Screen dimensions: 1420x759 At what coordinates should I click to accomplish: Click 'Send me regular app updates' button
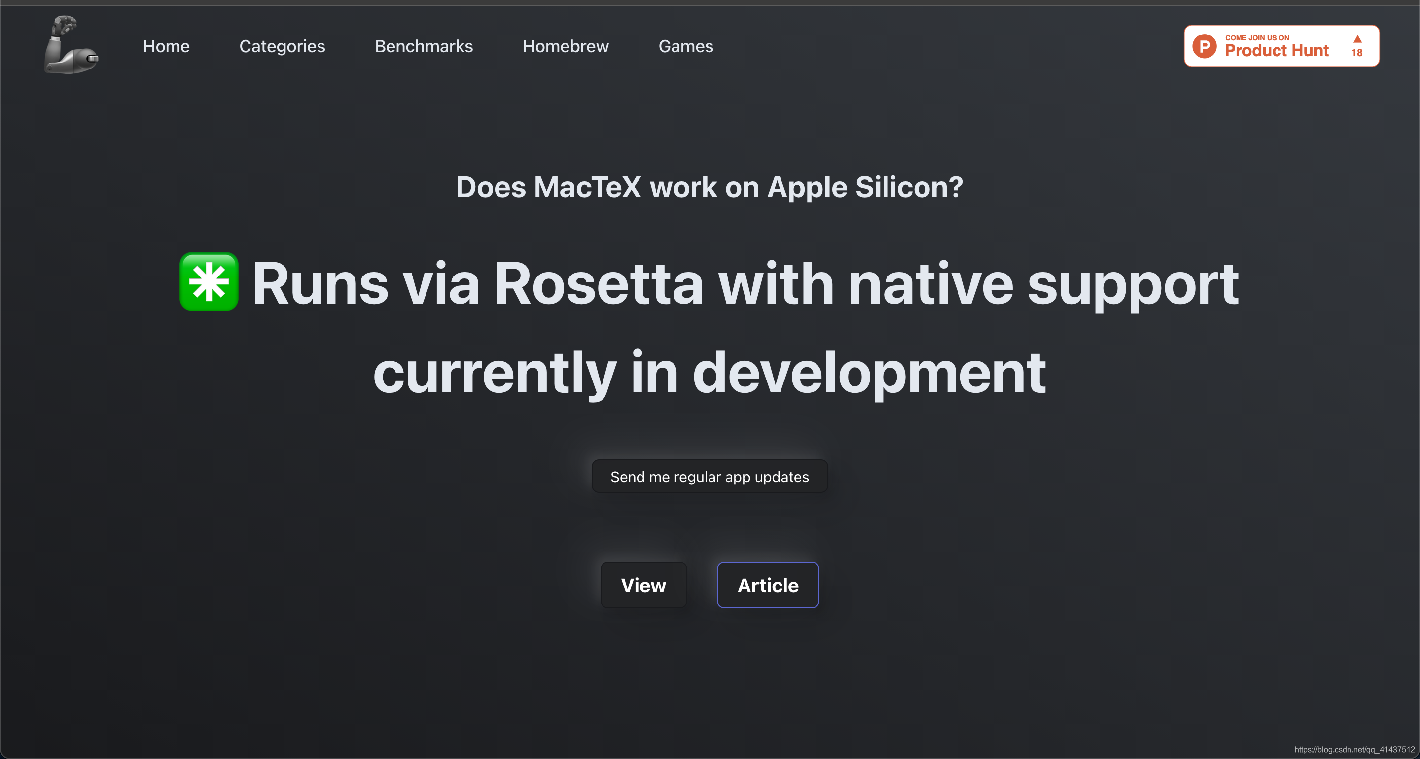coord(710,476)
